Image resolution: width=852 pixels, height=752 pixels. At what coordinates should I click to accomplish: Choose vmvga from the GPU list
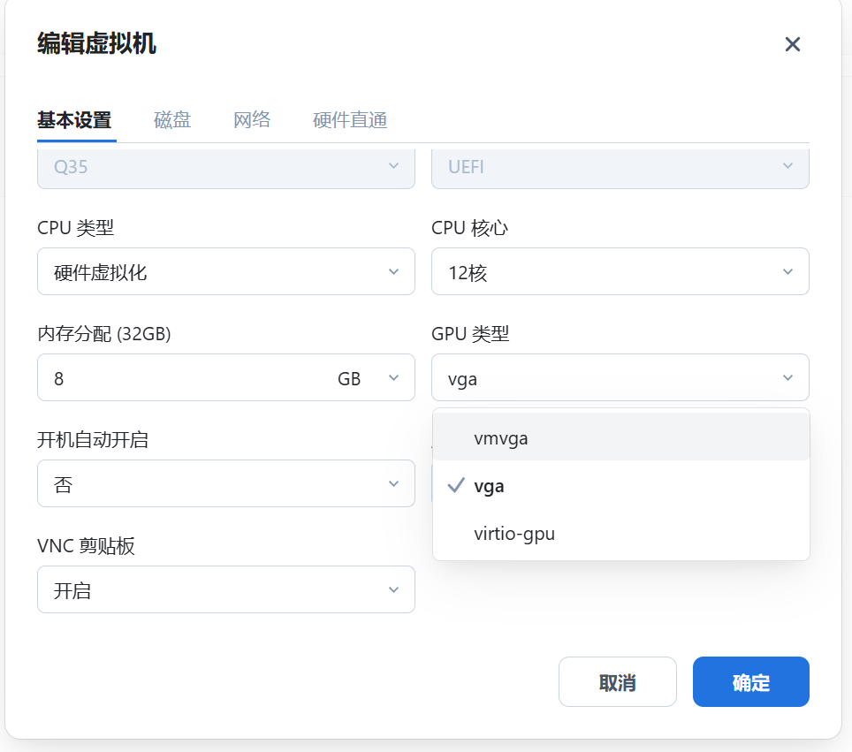click(x=621, y=437)
